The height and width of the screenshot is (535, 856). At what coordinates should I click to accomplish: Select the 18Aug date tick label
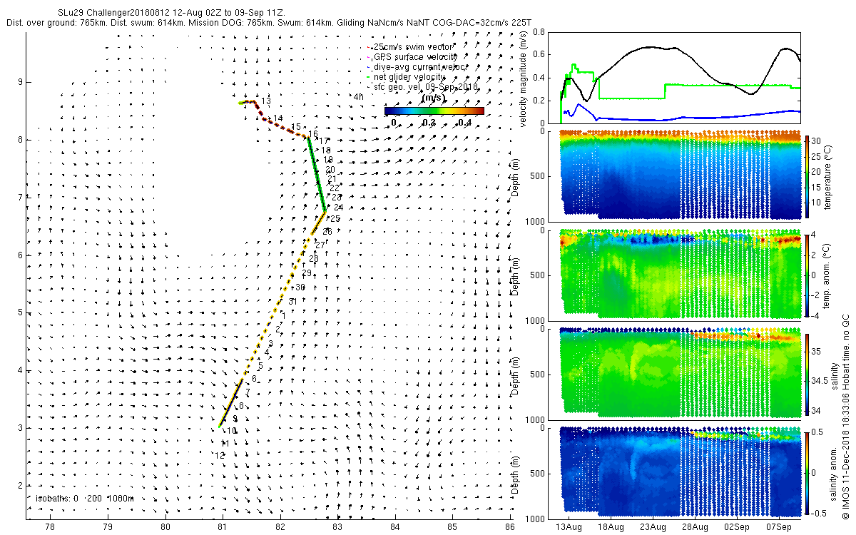611,526
